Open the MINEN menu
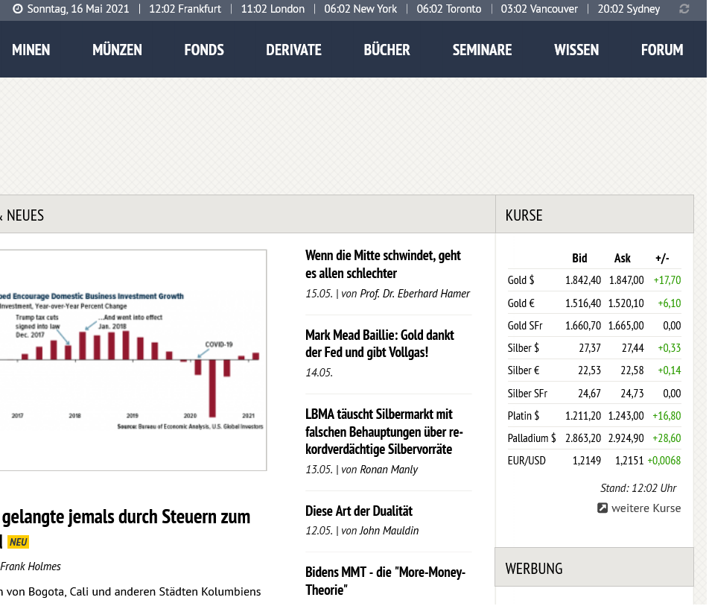This screenshot has width=709, height=606. pyautogui.click(x=31, y=50)
